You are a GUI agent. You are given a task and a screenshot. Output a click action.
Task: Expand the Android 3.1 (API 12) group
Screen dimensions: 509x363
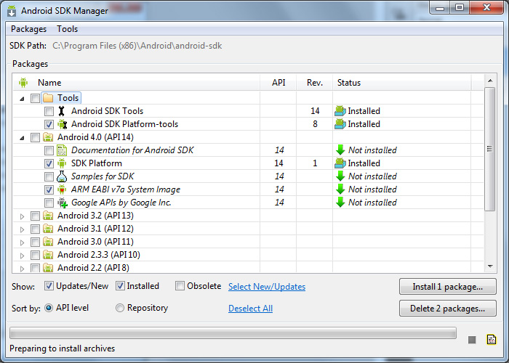point(22,229)
